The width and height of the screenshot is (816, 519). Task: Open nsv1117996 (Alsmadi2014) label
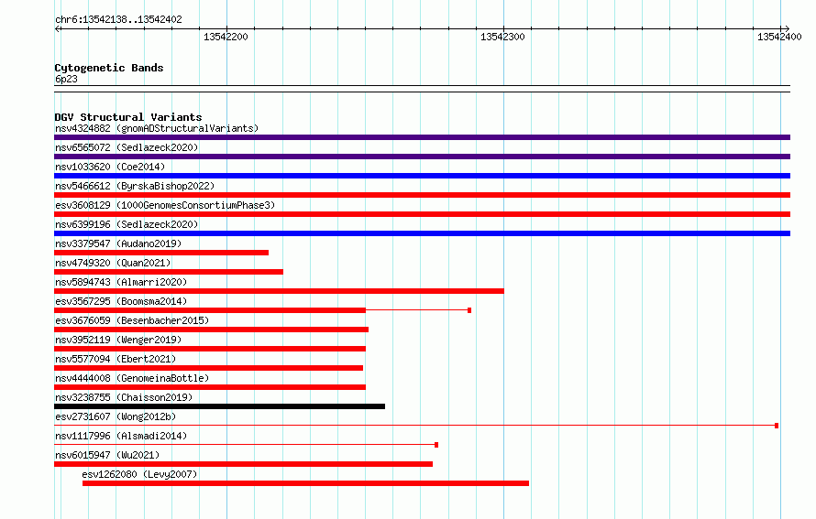point(121,436)
